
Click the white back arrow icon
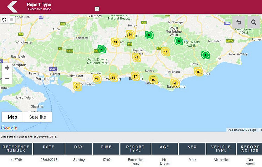tap(12, 7)
